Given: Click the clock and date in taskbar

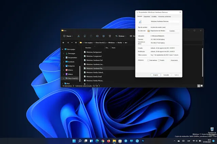Looking at the screenshot, I should 207,141.
